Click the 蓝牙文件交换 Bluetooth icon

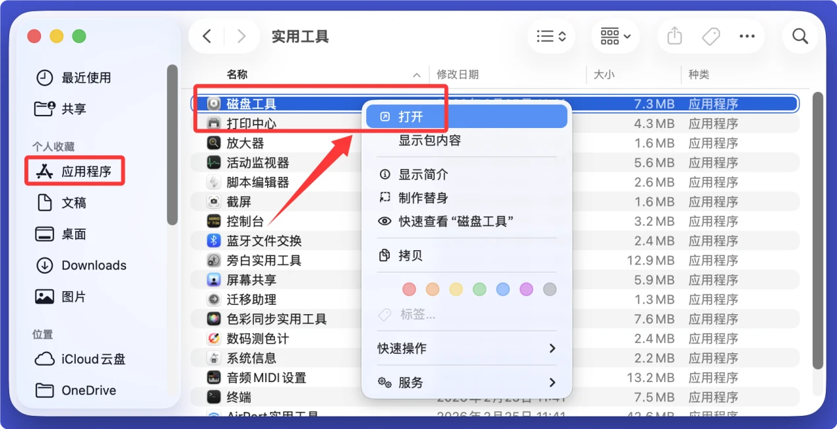pyautogui.click(x=214, y=241)
